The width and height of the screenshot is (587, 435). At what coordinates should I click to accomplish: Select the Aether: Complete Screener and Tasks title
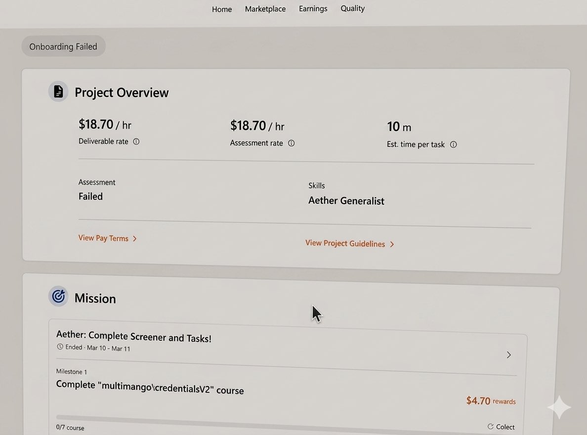click(x=133, y=337)
